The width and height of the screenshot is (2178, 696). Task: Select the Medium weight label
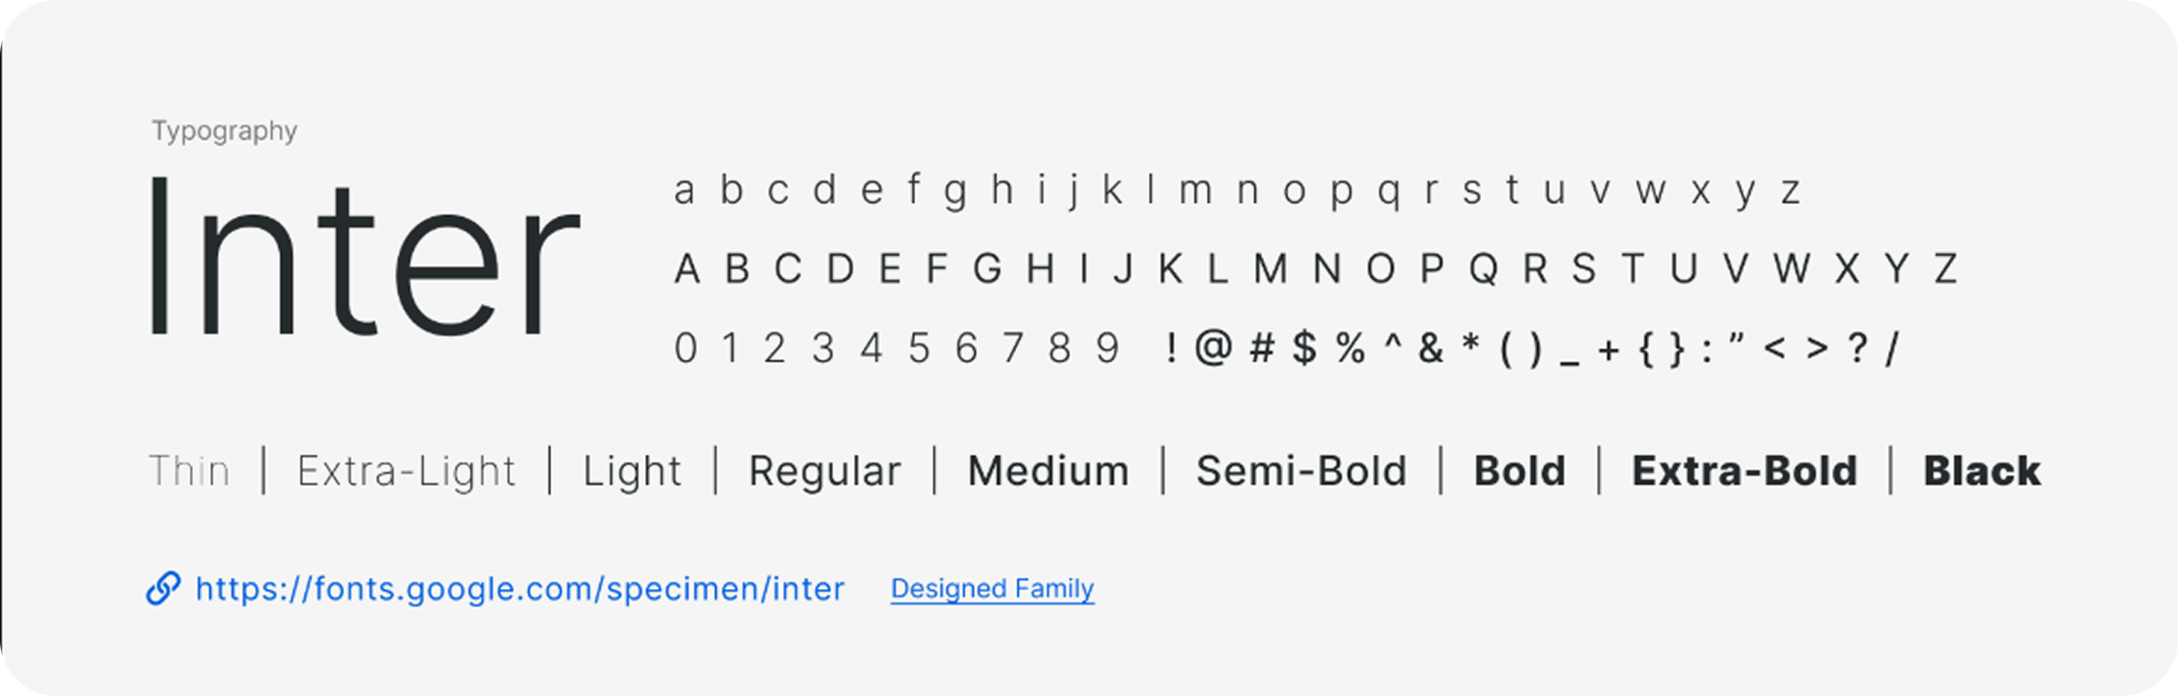coord(1049,471)
